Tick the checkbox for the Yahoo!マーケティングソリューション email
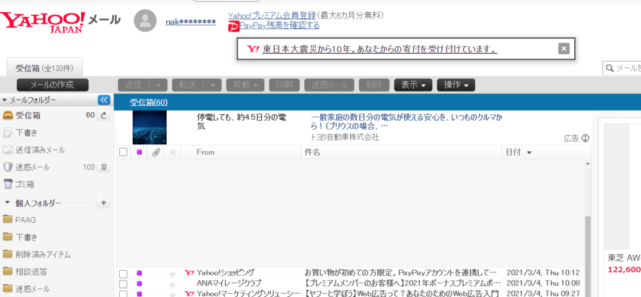The image size is (641, 297). pyautogui.click(x=123, y=294)
